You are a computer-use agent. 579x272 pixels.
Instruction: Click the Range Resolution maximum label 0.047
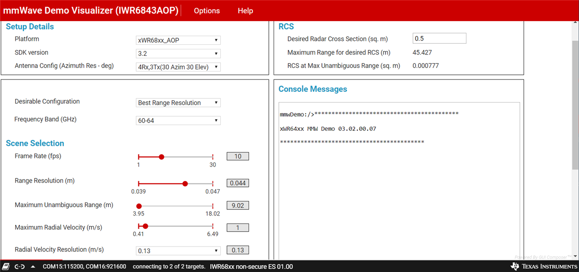click(x=213, y=192)
